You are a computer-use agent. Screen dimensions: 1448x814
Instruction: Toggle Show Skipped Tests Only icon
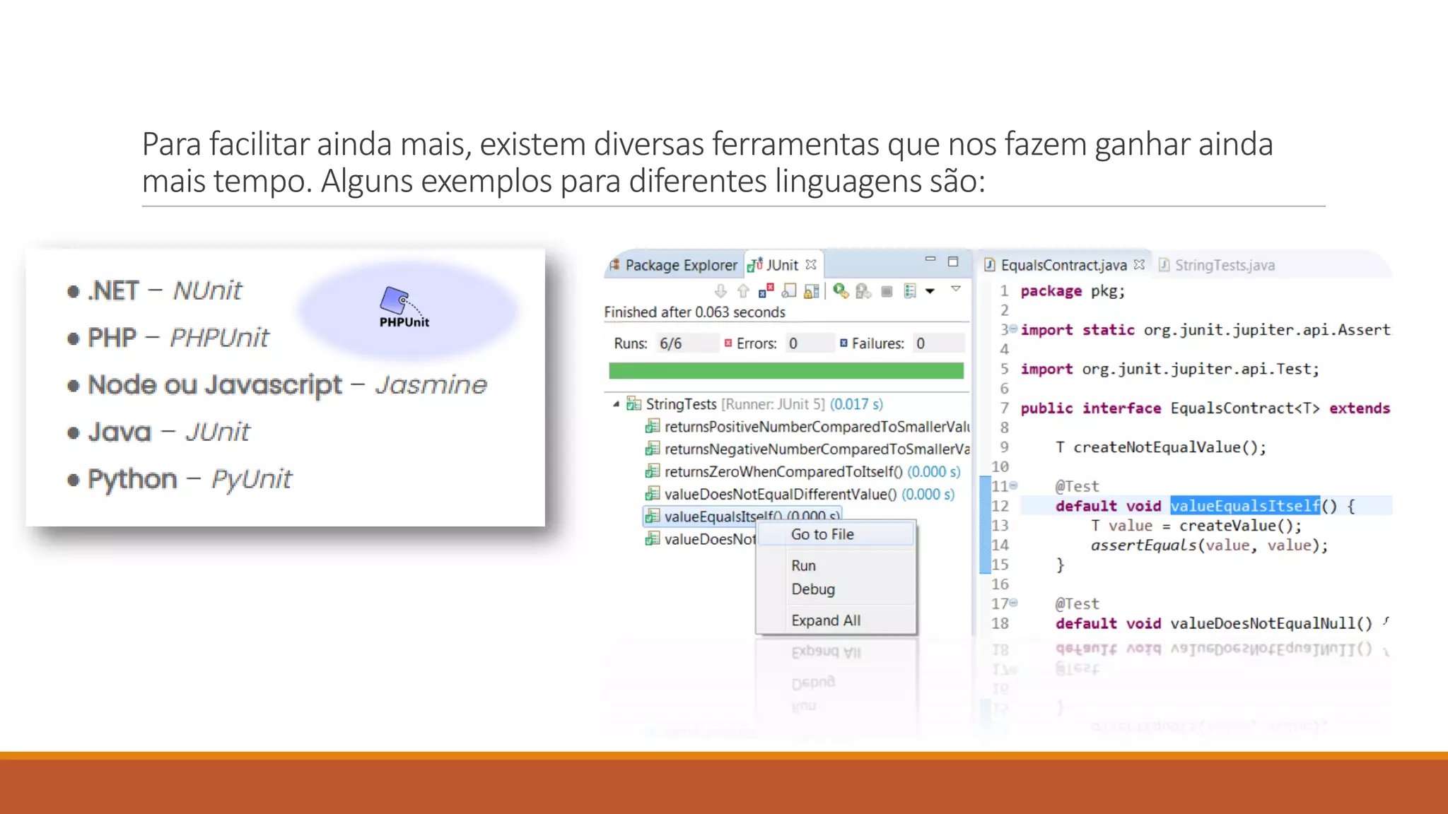[789, 291]
